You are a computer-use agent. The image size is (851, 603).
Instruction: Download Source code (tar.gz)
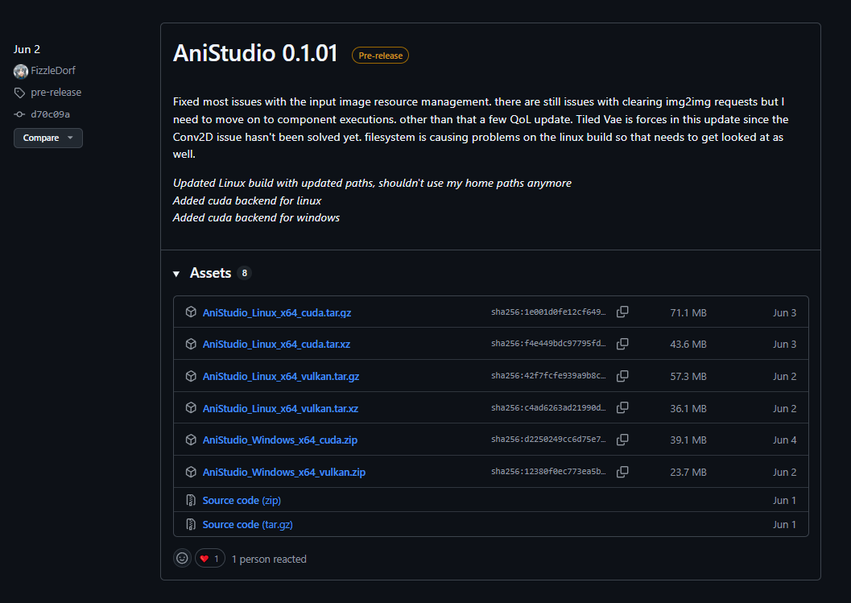[x=247, y=525]
